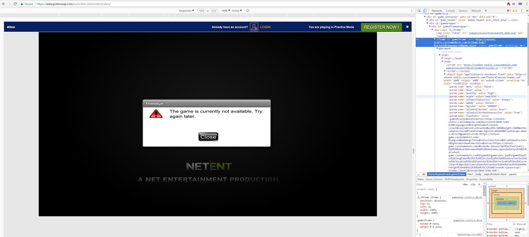This screenshot has width=529, height=237.
Task: Click the address bar URL
Action: click(73, 4)
